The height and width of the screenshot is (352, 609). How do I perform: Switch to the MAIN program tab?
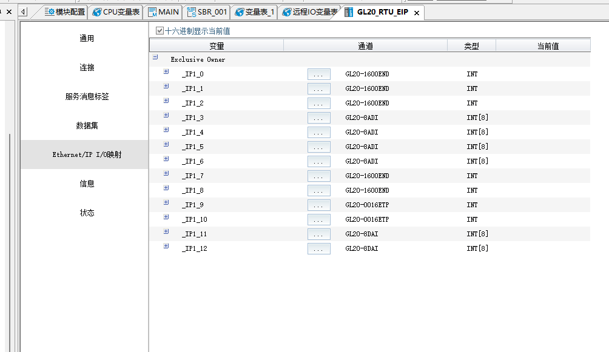163,12
